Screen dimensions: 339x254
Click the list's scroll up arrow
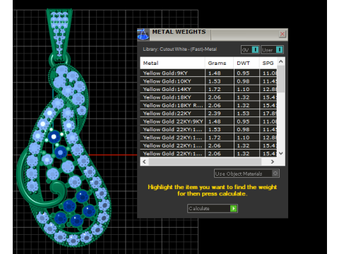click(x=280, y=61)
